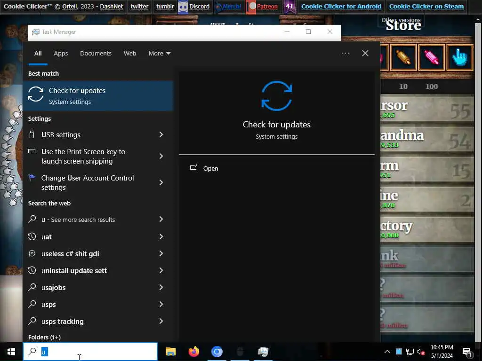This screenshot has height=361, width=482.
Task: Buy the wooden rolling pin upgrade
Action: pyautogui.click(x=403, y=57)
